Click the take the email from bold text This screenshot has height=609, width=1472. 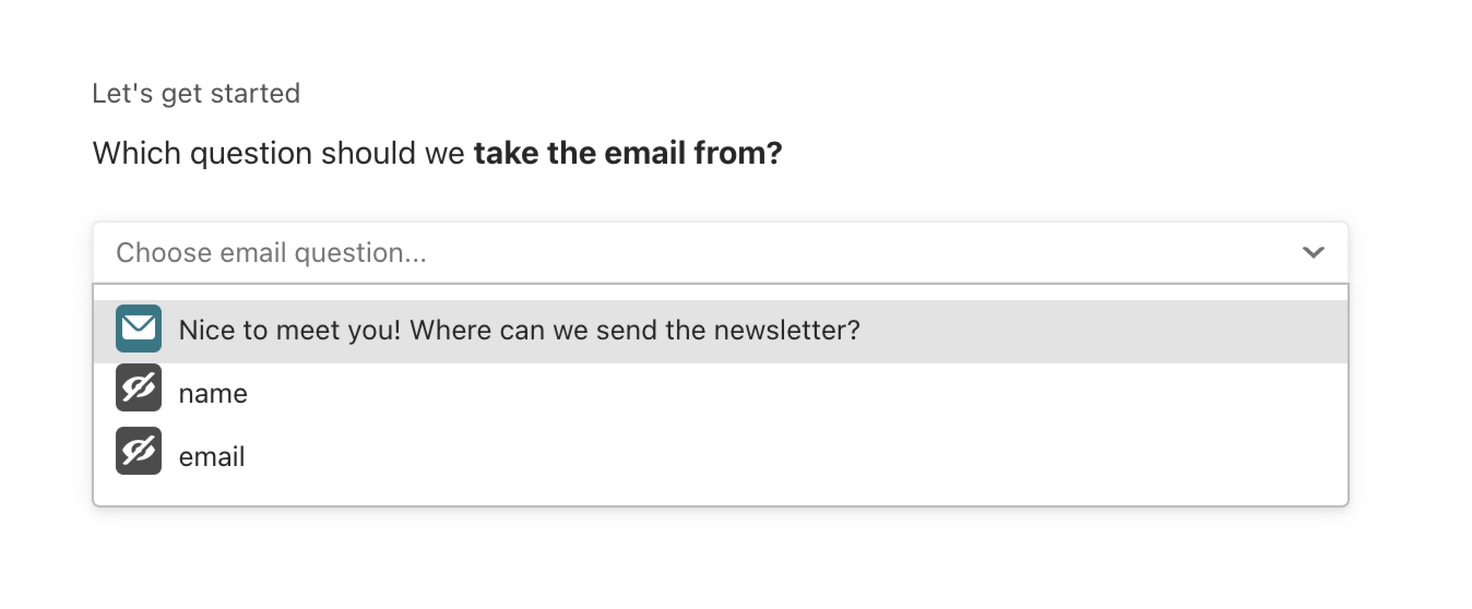click(x=627, y=153)
